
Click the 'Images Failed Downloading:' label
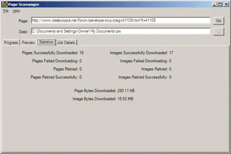(x=144, y=61)
